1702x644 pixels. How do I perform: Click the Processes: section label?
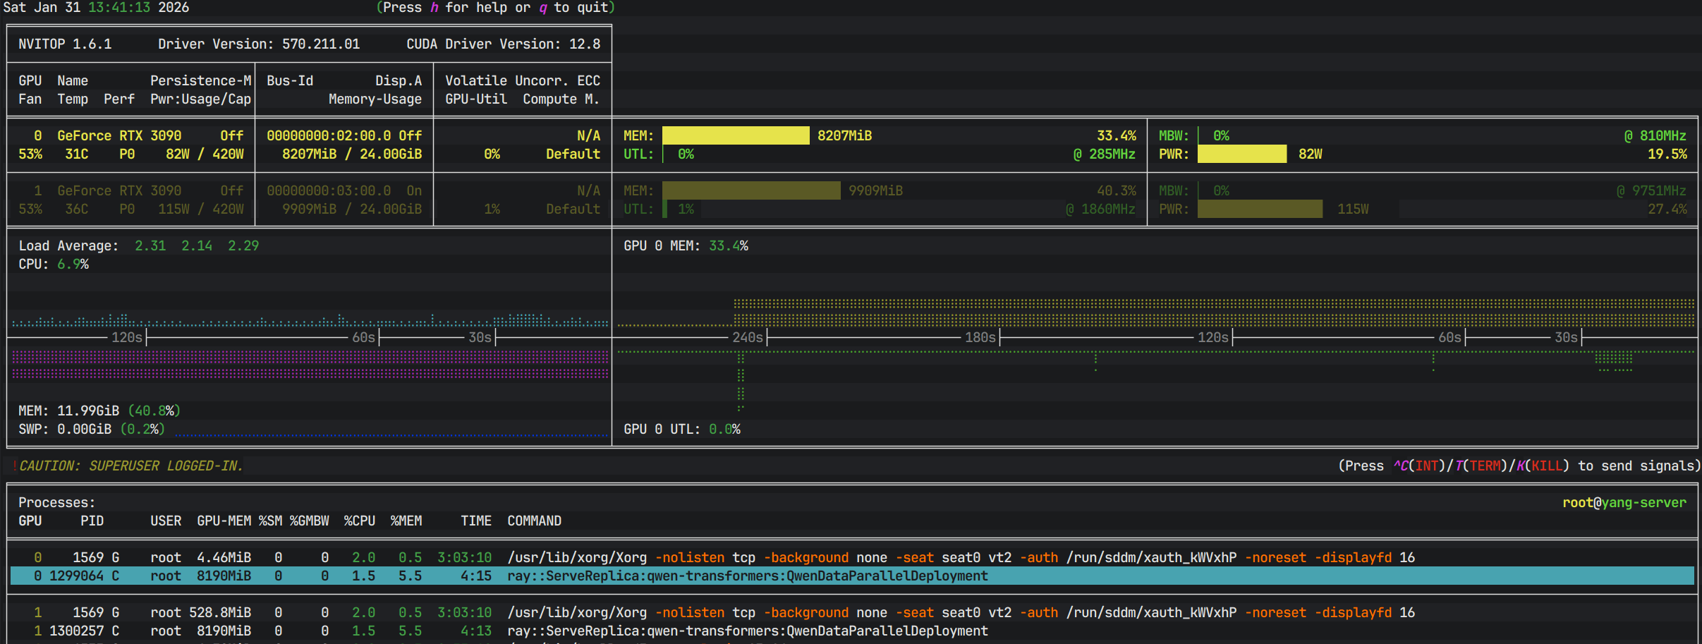click(x=56, y=502)
